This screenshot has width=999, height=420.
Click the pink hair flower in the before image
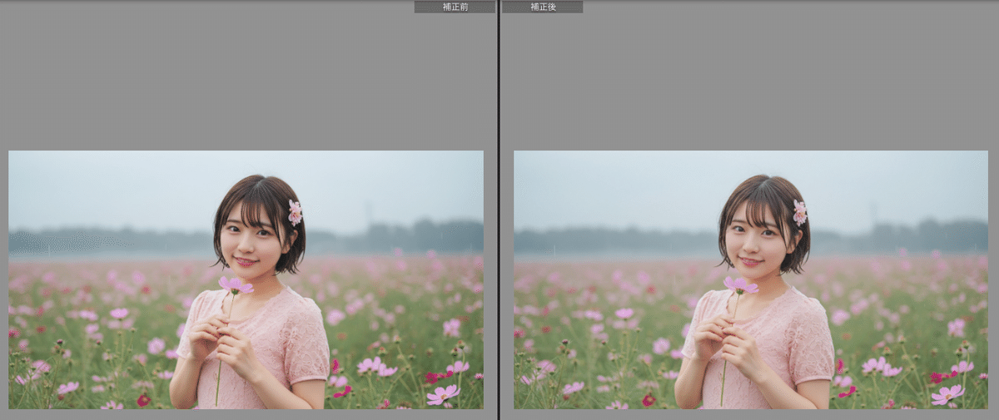coord(295,212)
